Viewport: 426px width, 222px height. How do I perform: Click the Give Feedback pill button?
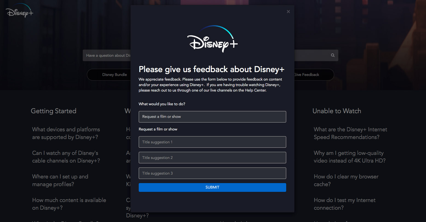pyautogui.click(x=314, y=75)
